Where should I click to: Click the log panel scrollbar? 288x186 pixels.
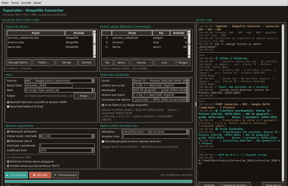[283, 103]
